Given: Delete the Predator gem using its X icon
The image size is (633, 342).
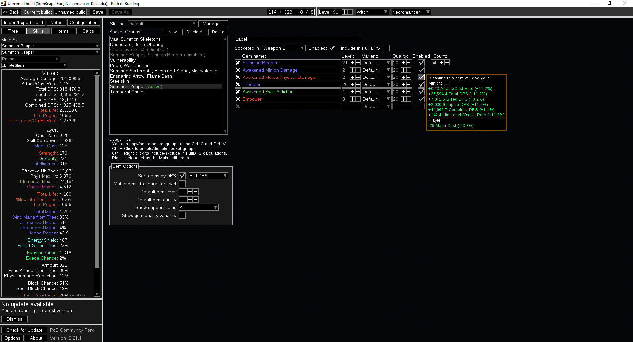Looking at the screenshot, I should pos(238,84).
